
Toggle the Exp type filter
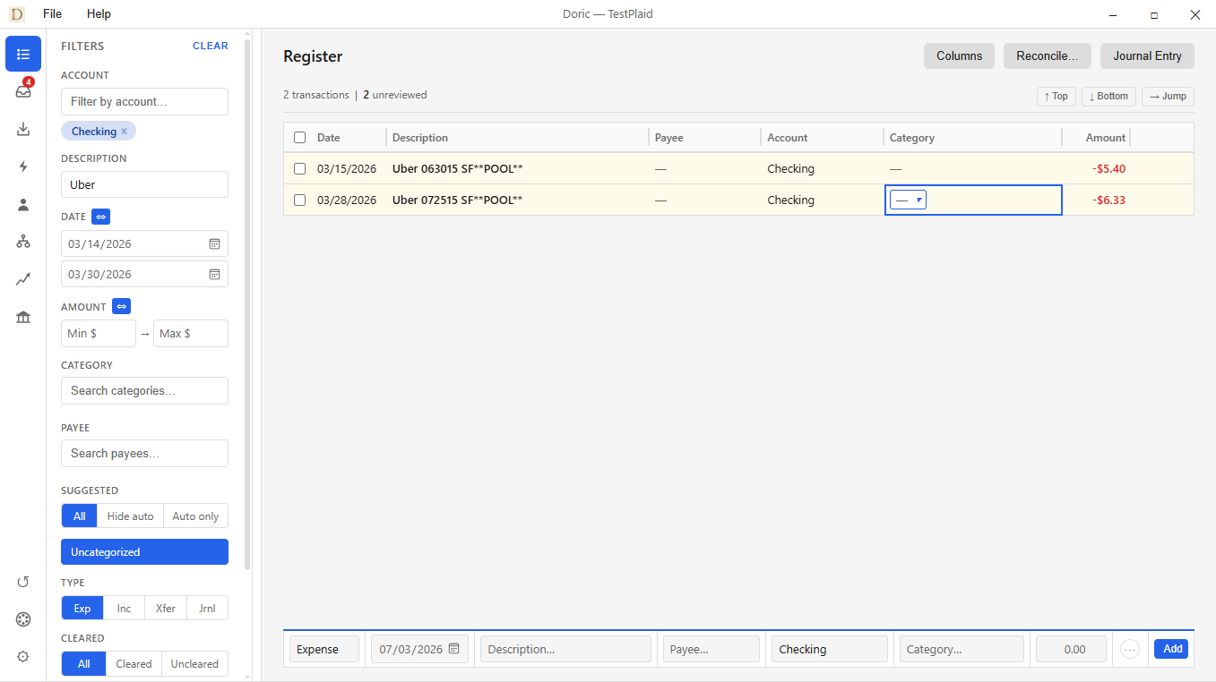tap(82, 608)
